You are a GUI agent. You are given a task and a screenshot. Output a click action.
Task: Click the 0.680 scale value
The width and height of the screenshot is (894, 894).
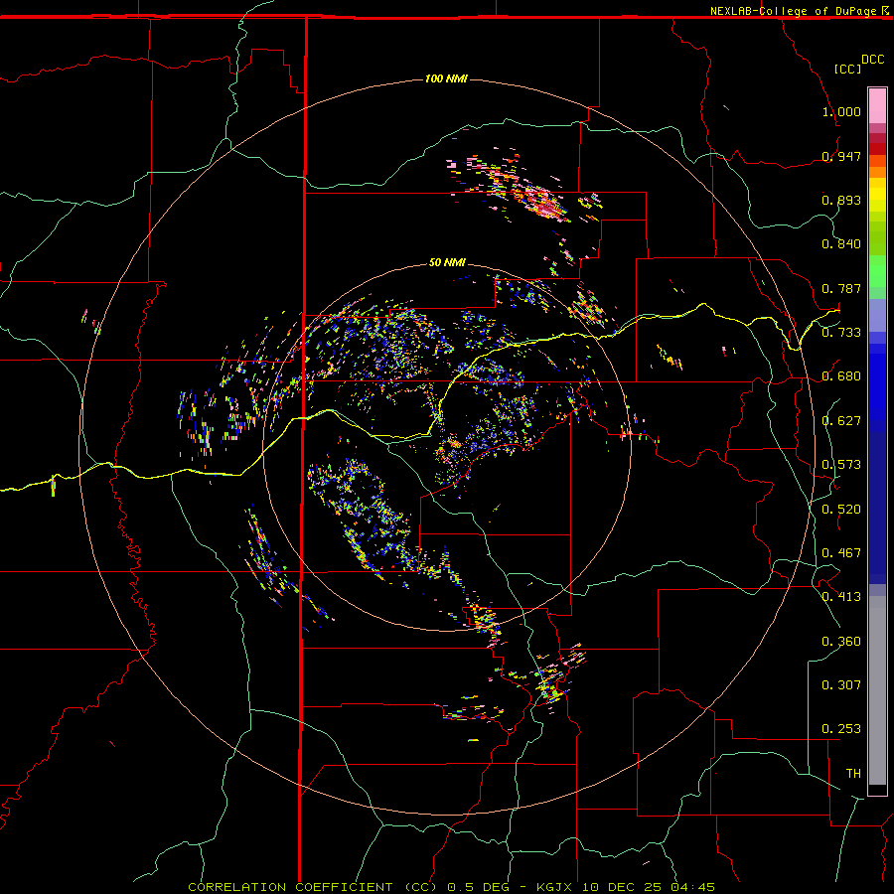[841, 376]
